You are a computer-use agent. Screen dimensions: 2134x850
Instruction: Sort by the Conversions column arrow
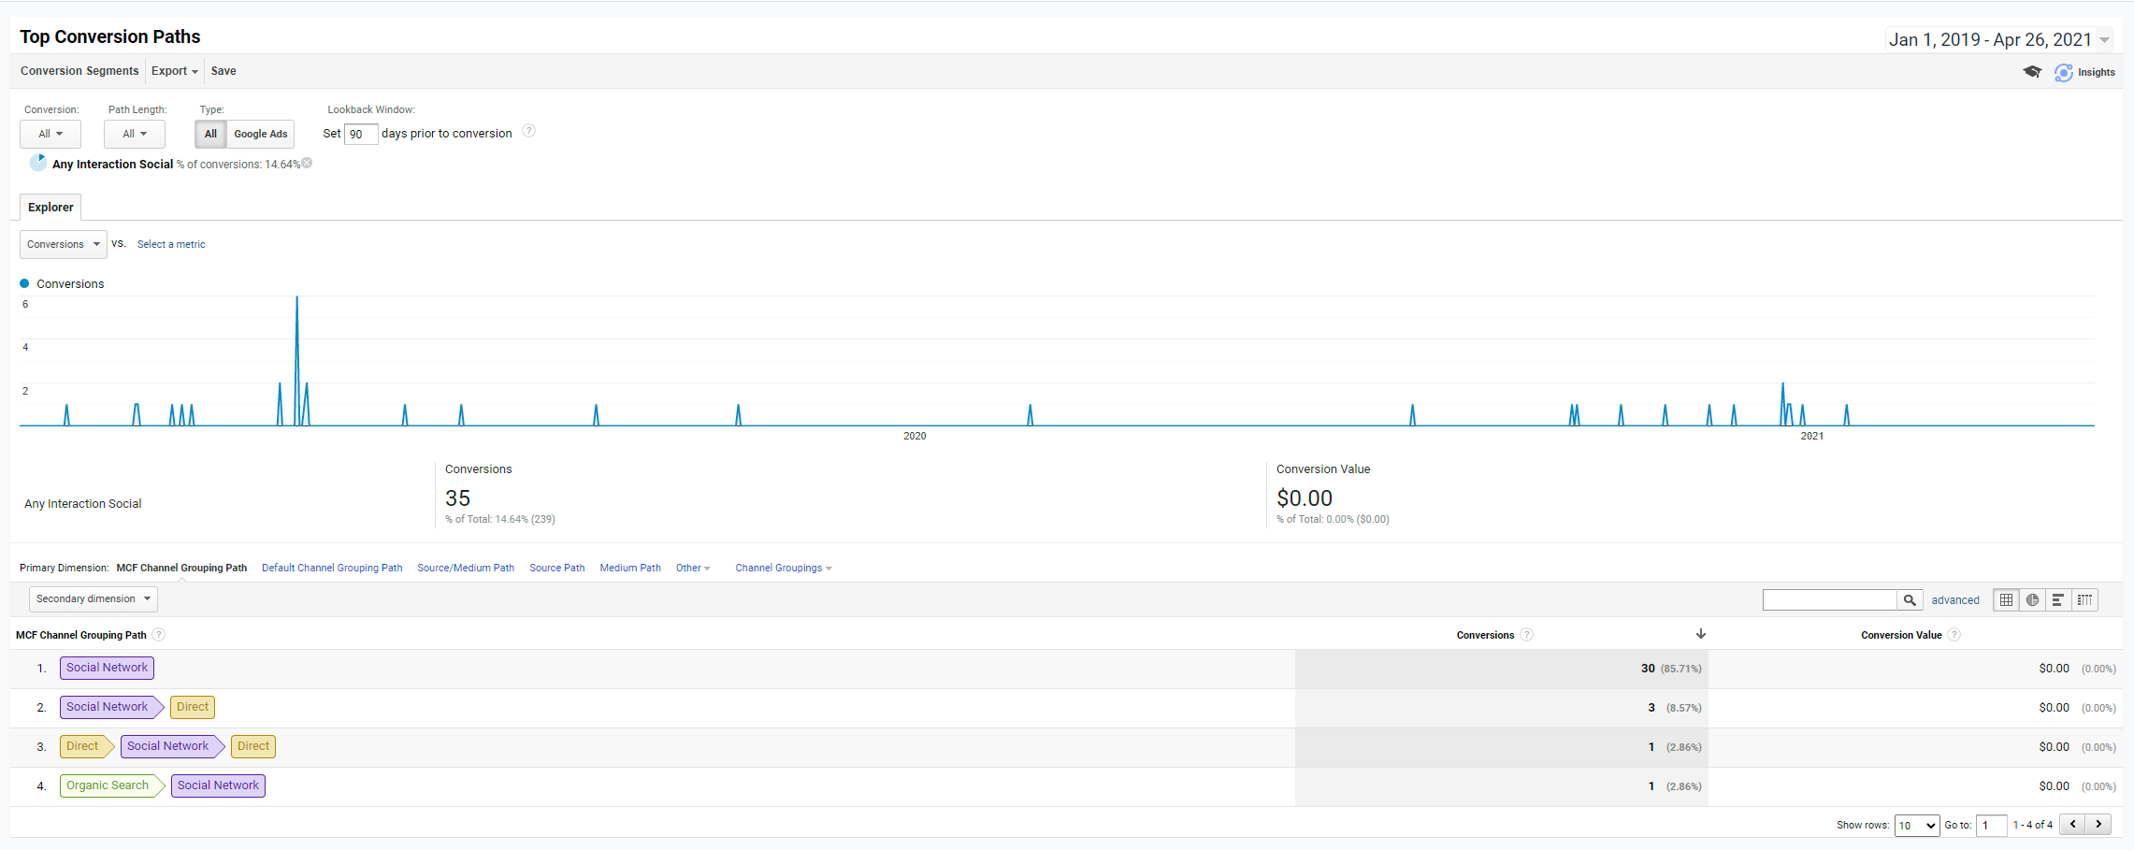[x=1700, y=634]
